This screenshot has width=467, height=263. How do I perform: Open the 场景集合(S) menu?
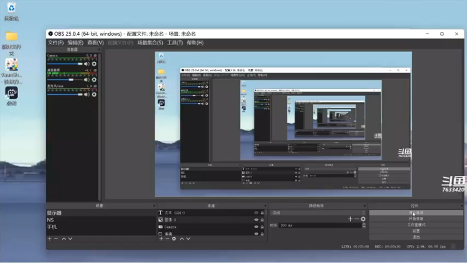coord(150,43)
